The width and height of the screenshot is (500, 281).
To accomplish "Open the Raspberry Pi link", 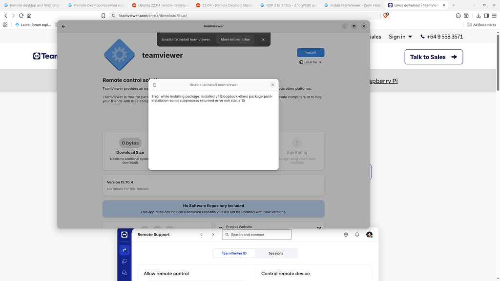I will (x=383, y=80).
